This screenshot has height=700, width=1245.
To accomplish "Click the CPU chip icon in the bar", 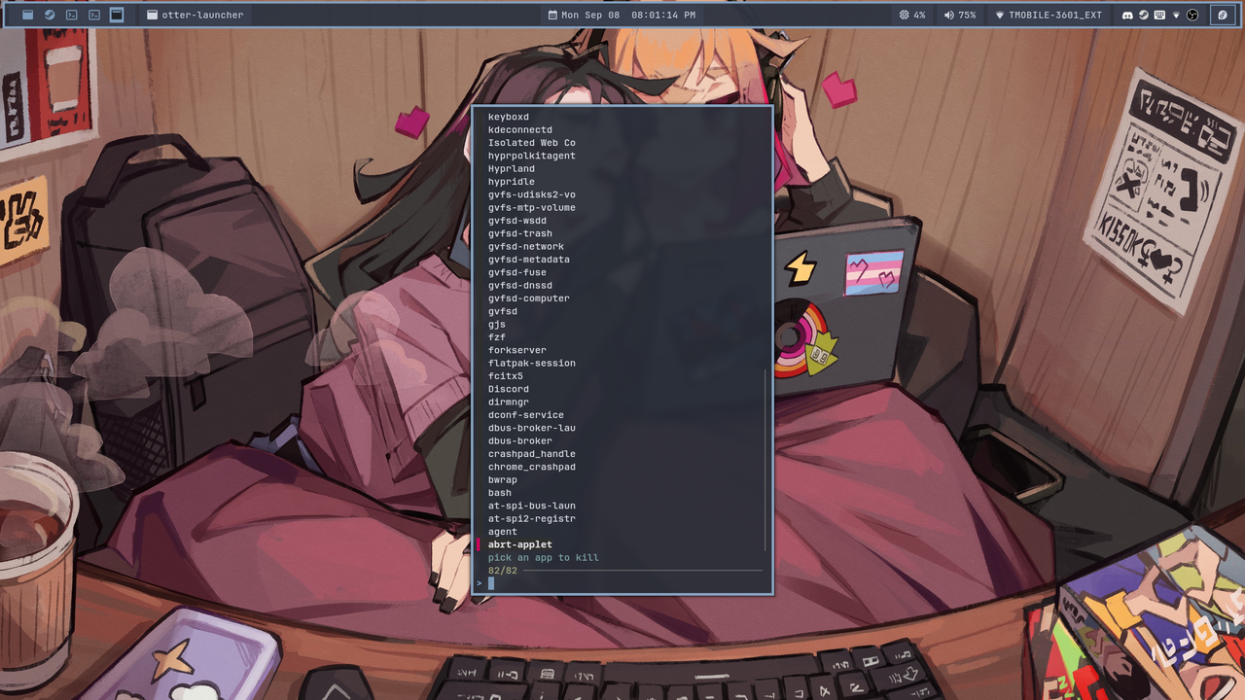I will pyautogui.click(x=905, y=16).
